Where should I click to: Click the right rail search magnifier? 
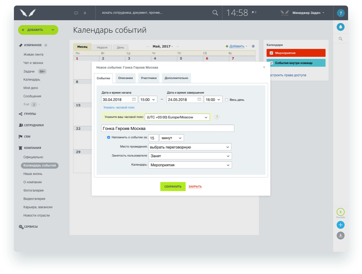(340, 39)
